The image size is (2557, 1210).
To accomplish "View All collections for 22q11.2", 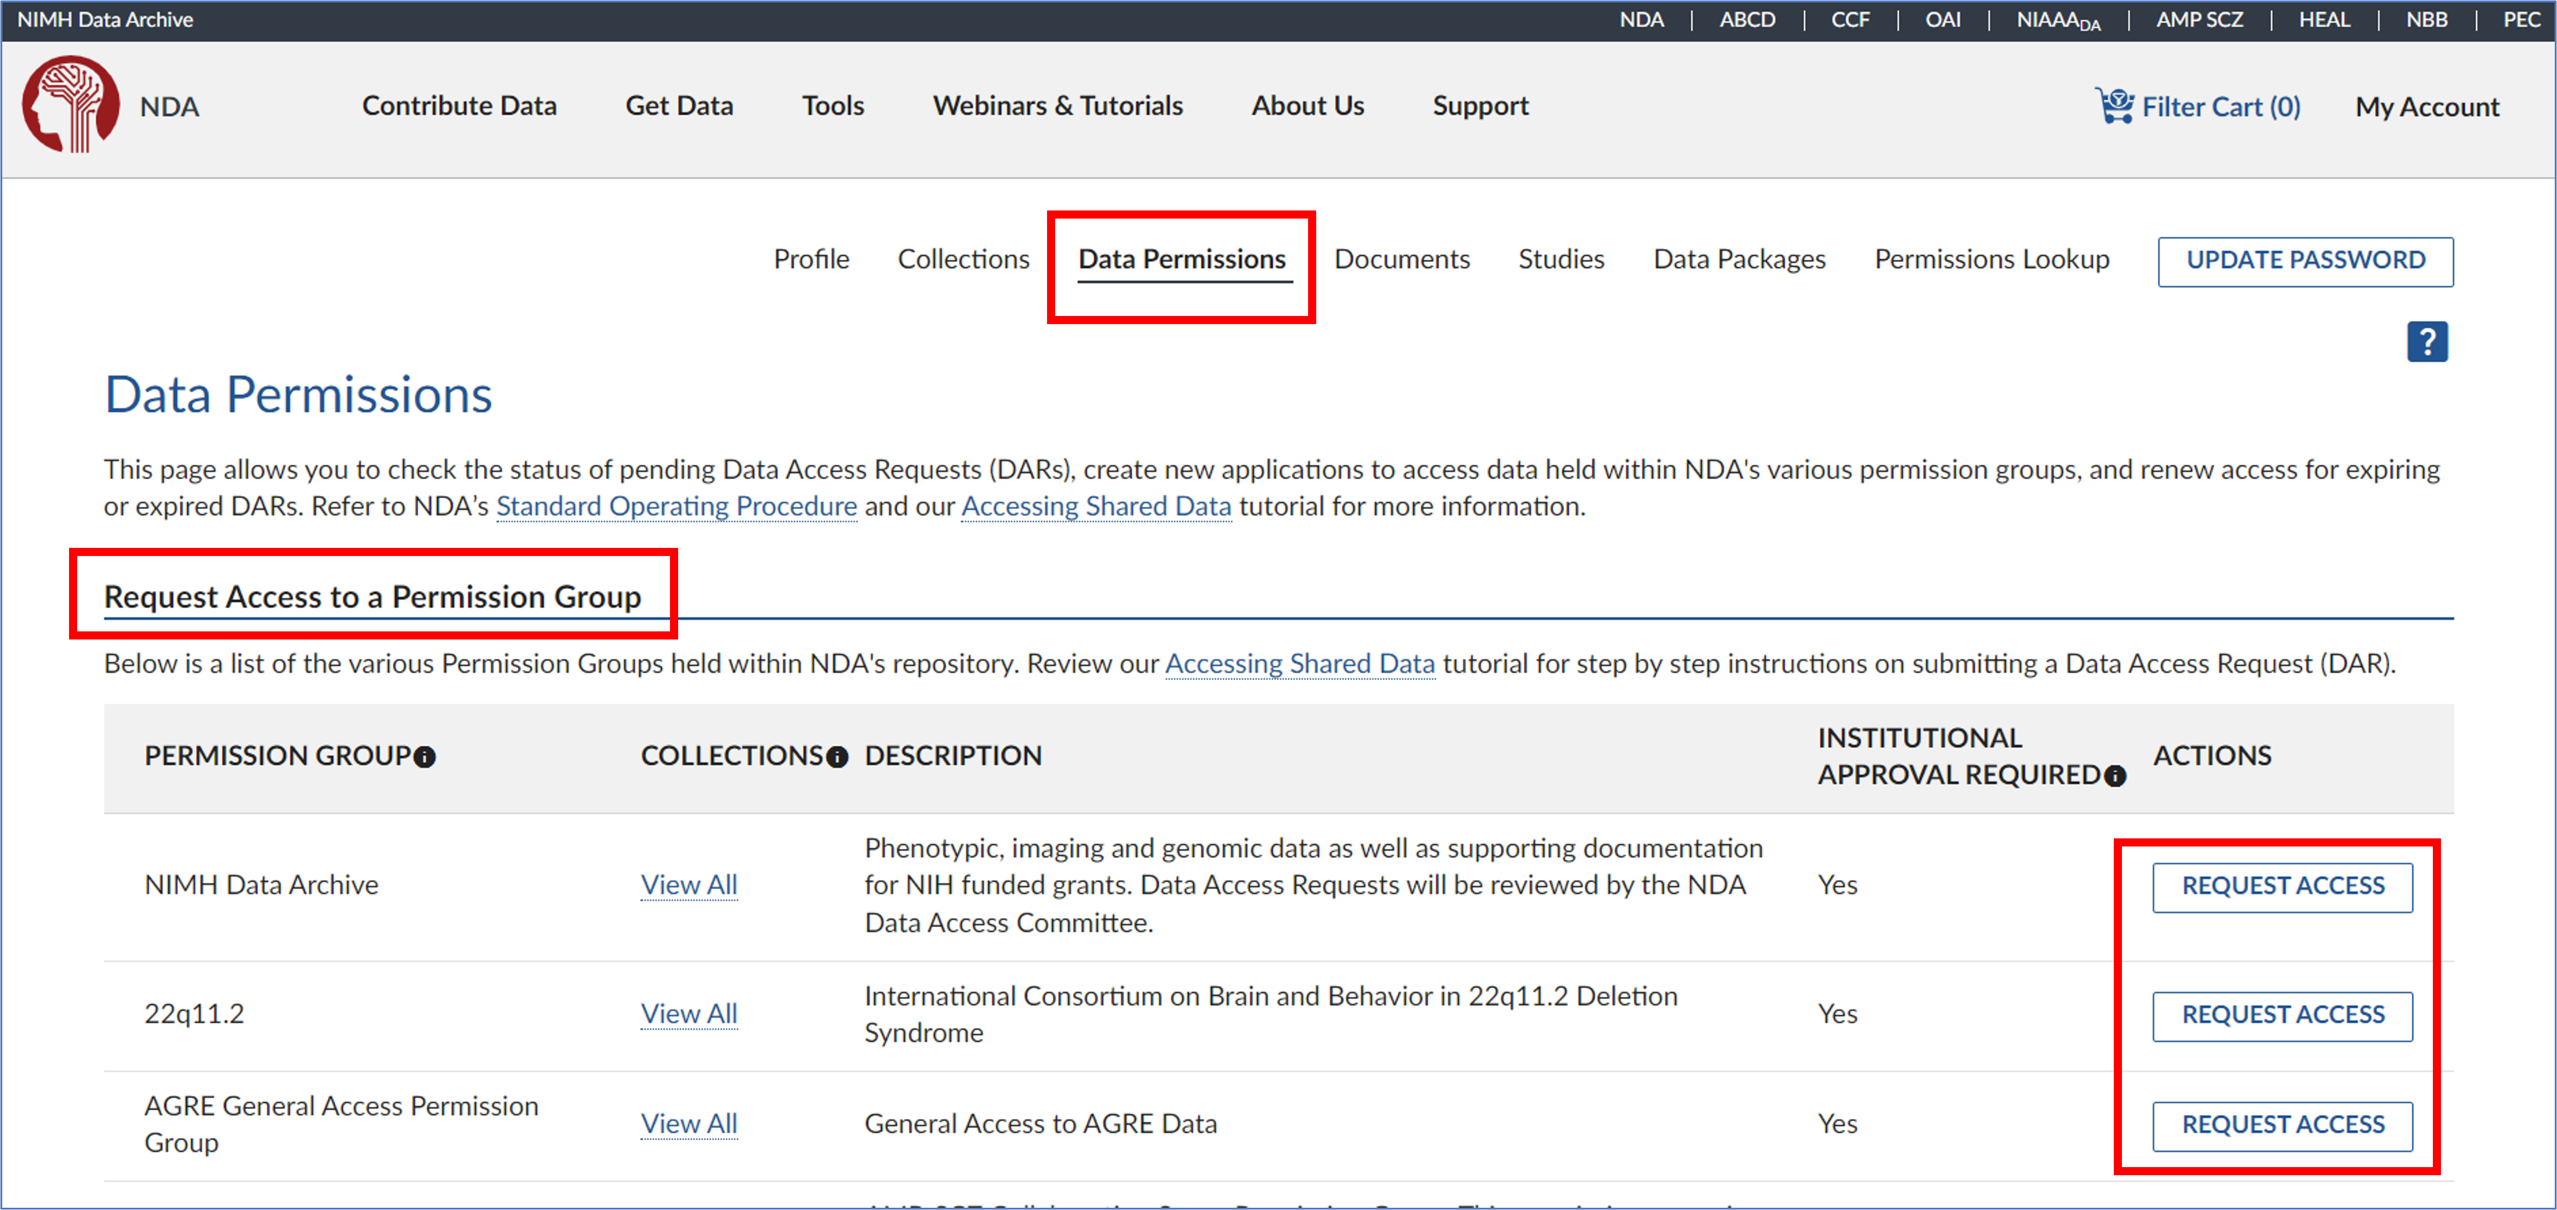I will coord(689,1015).
